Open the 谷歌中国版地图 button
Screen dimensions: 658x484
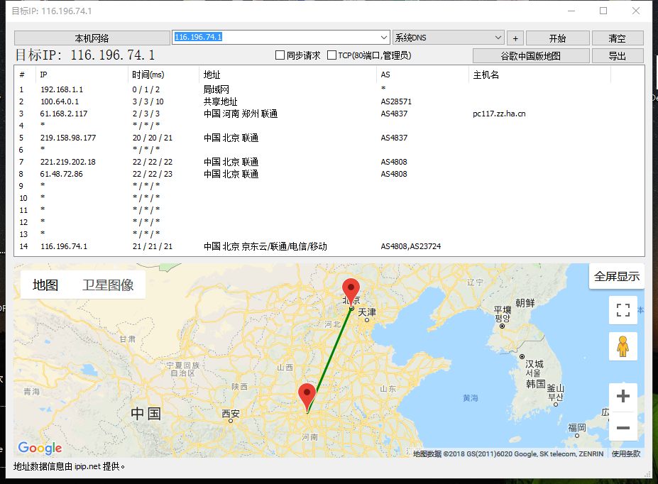tap(531, 56)
